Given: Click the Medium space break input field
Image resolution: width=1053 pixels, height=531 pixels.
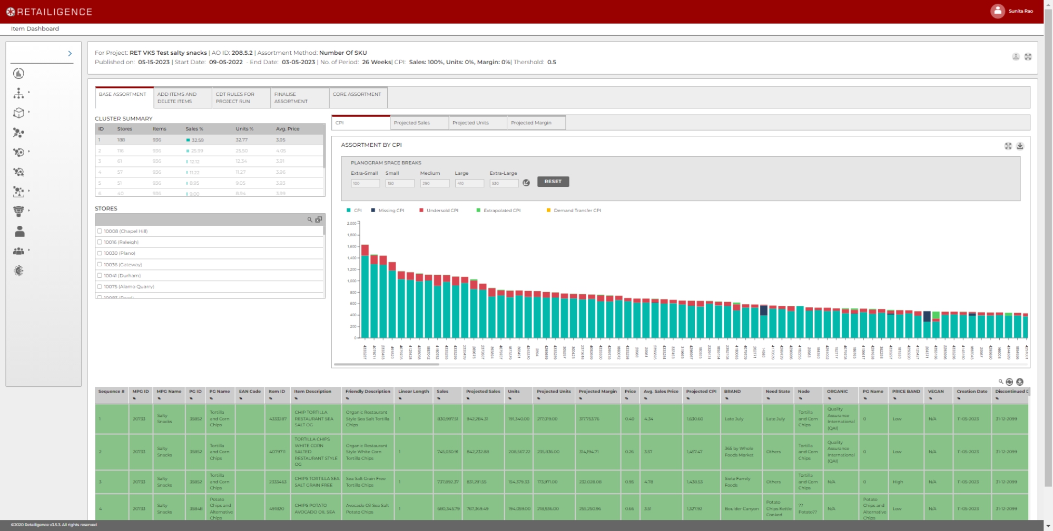Looking at the screenshot, I should pyautogui.click(x=434, y=184).
